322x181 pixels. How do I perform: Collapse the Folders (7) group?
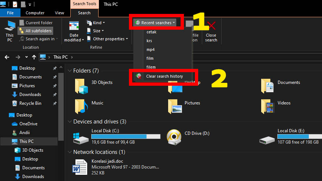coord(70,71)
